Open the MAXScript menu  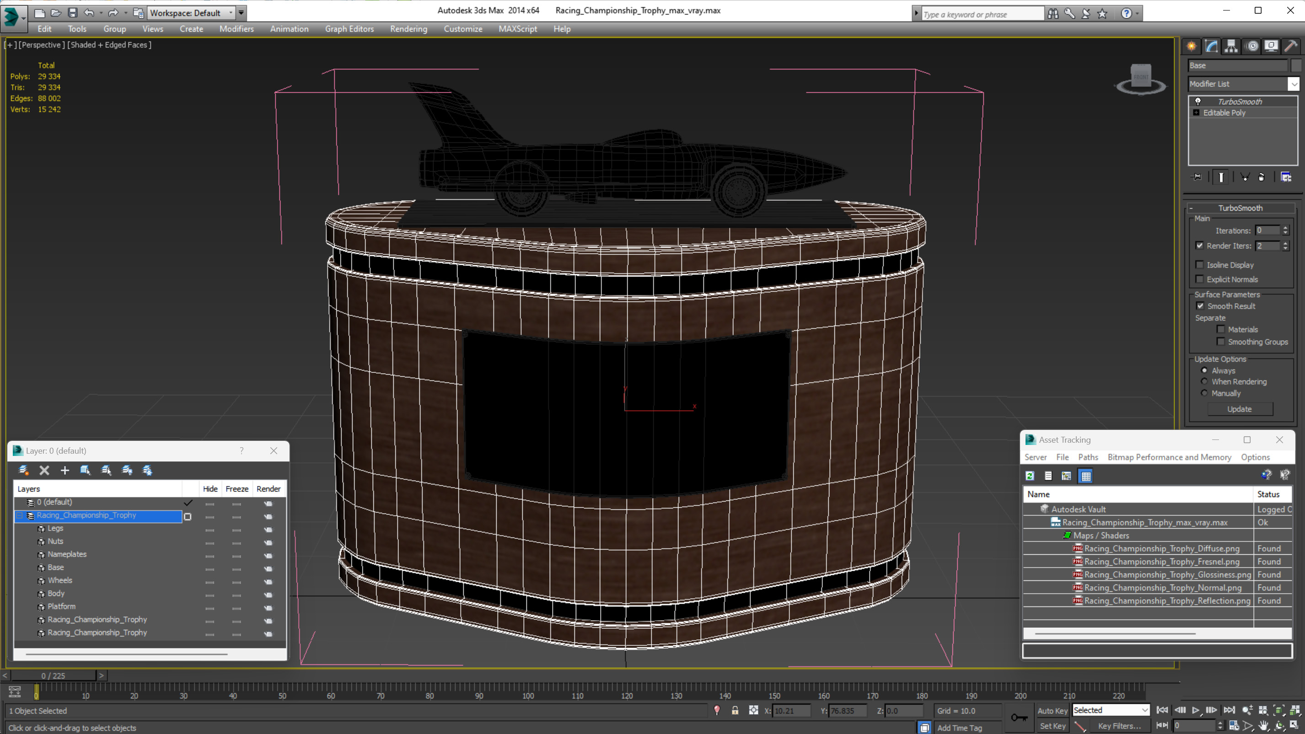click(517, 29)
